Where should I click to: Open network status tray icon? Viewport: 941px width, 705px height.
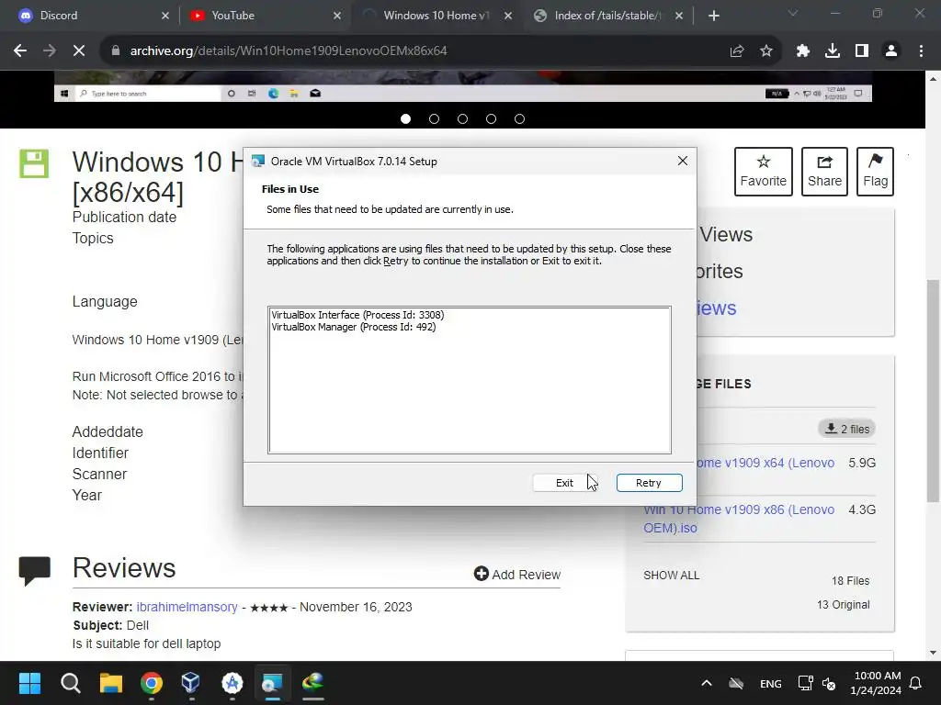click(805, 683)
